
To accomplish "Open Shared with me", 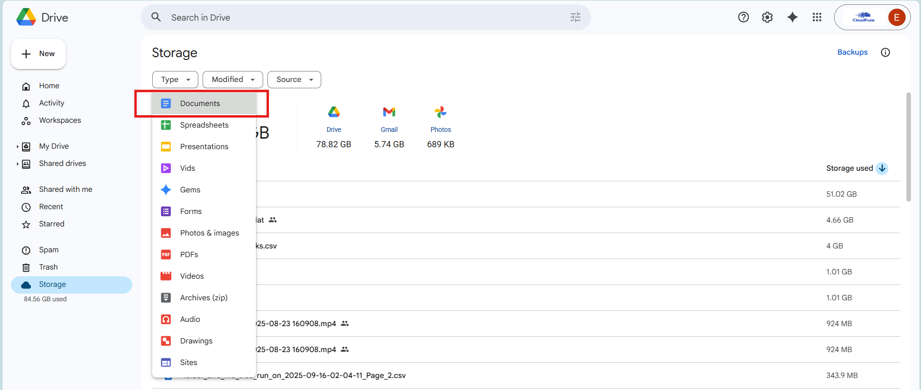I will pyautogui.click(x=72, y=189).
